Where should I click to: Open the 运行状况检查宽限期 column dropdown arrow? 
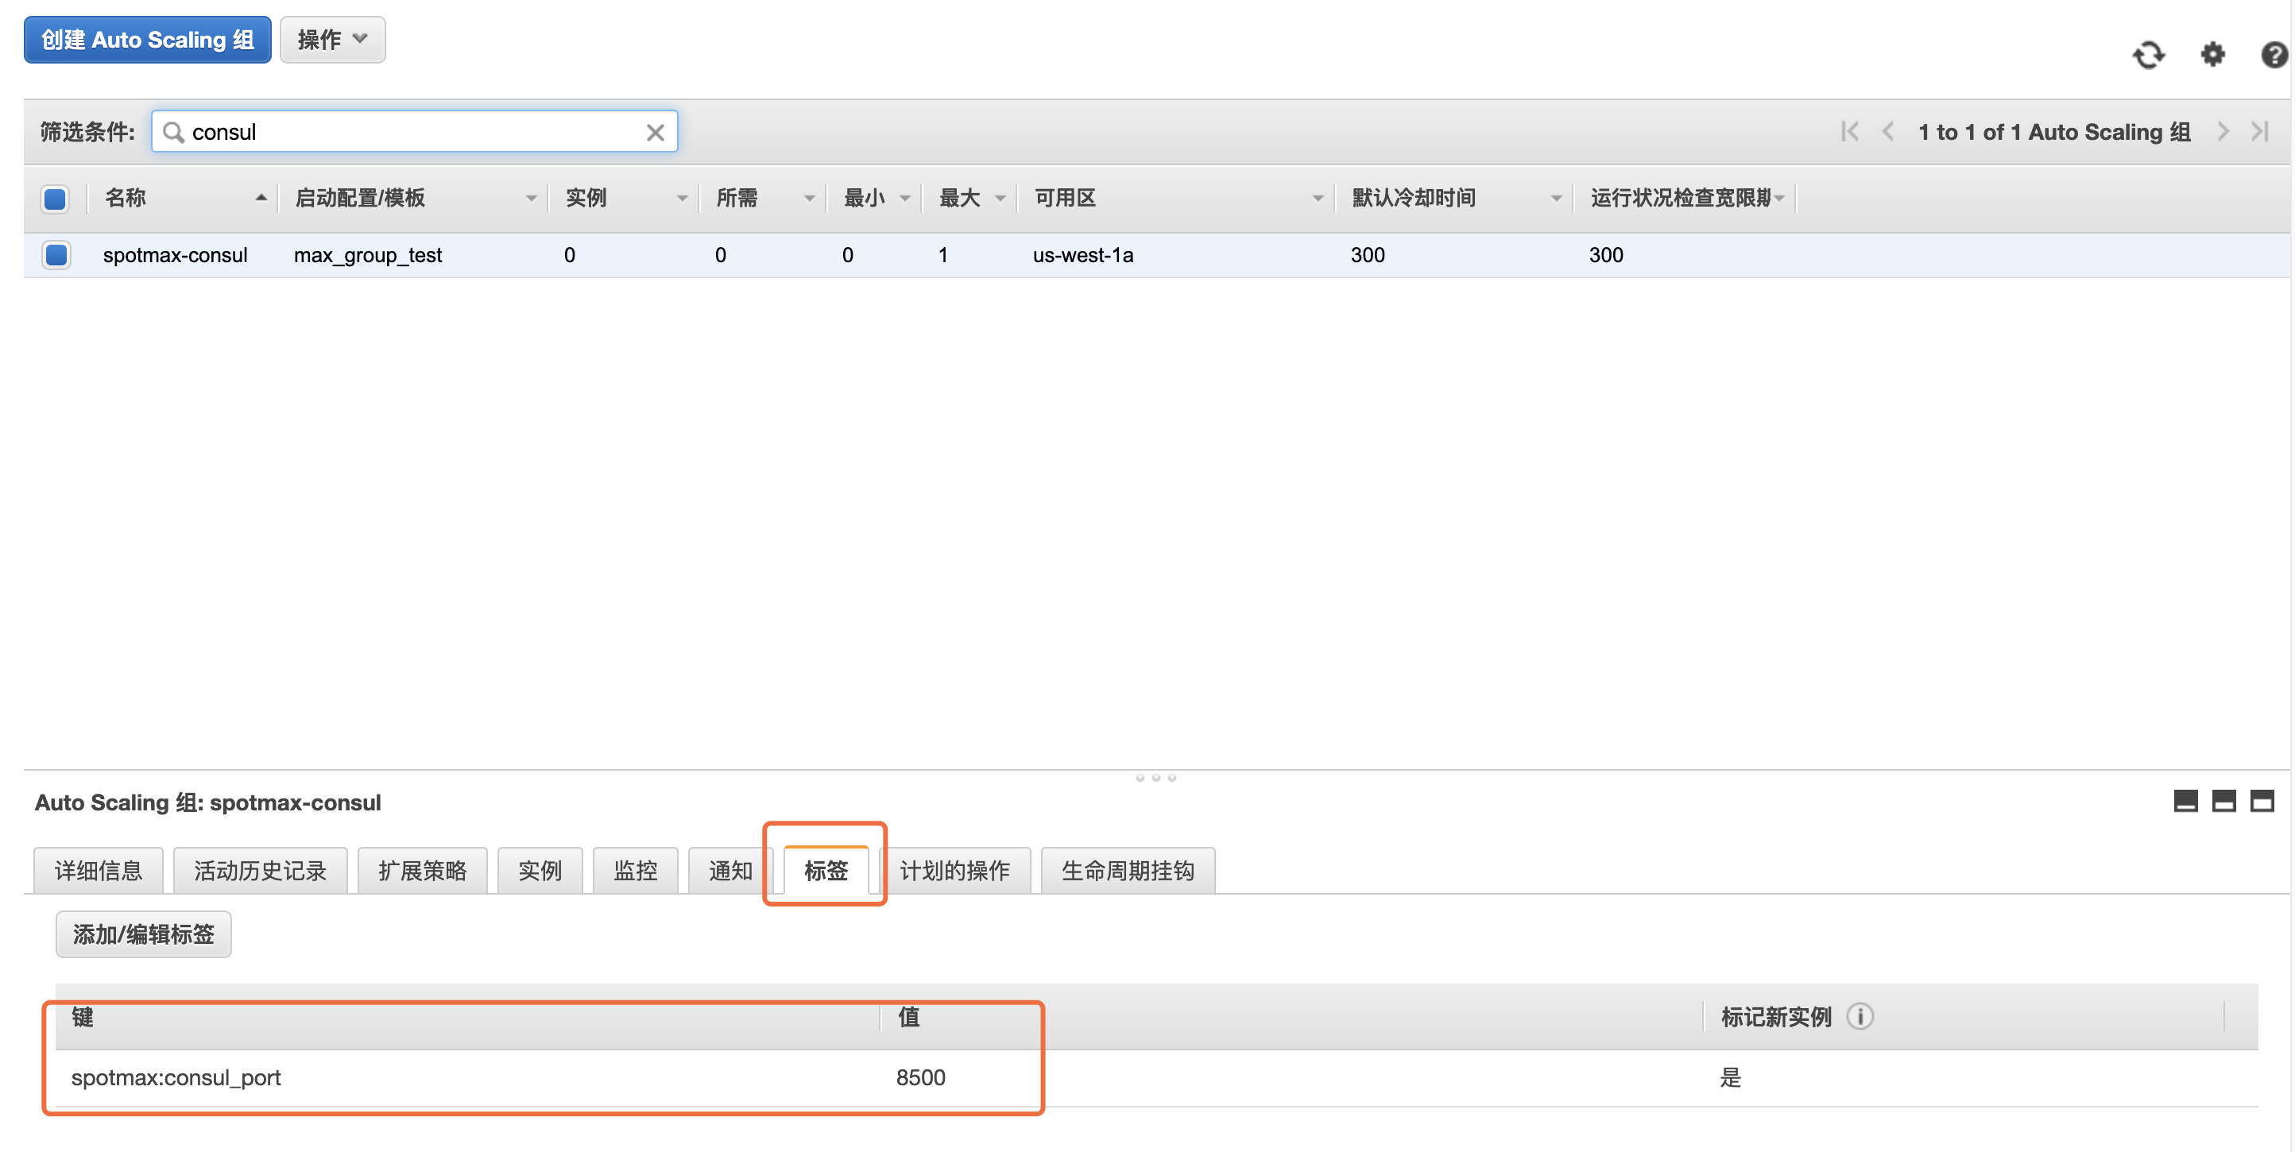click(x=1779, y=199)
